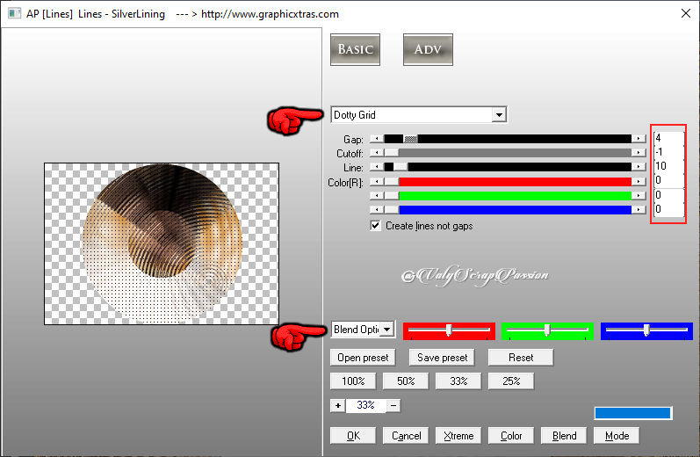
Task: Click the red Color slider right arrow
Action: (639, 181)
